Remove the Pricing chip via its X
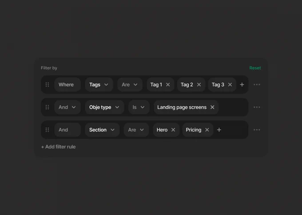The image size is (302, 215). pyautogui.click(x=207, y=130)
